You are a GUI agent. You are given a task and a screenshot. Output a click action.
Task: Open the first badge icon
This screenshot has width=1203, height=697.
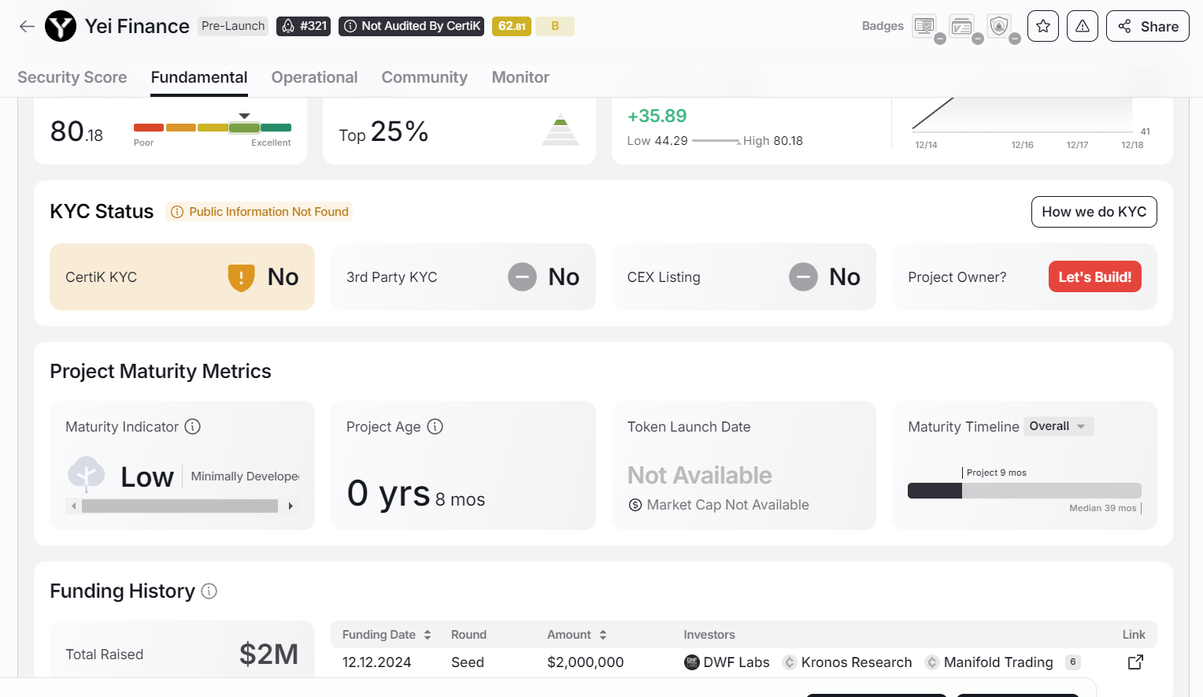924,26
